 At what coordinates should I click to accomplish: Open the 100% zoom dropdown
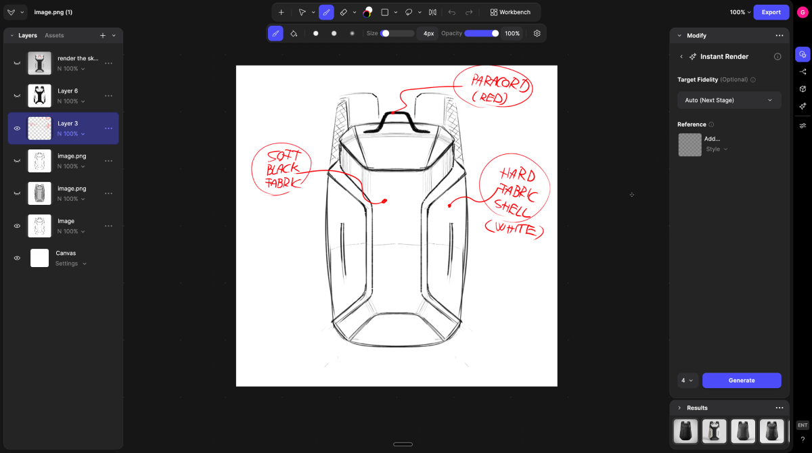tap(740, 12)
